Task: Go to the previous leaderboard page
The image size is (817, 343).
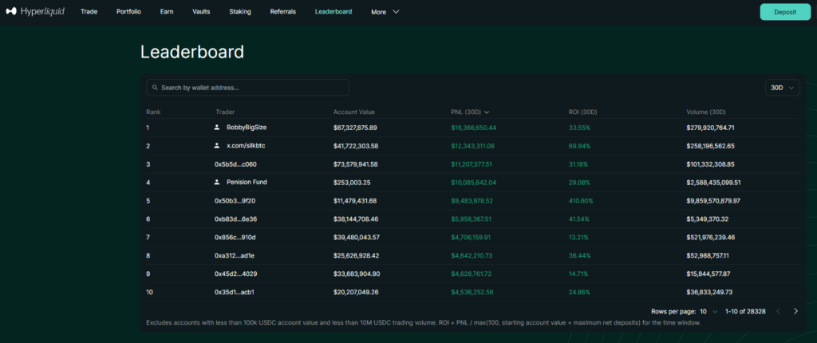Action: (779, 311)
